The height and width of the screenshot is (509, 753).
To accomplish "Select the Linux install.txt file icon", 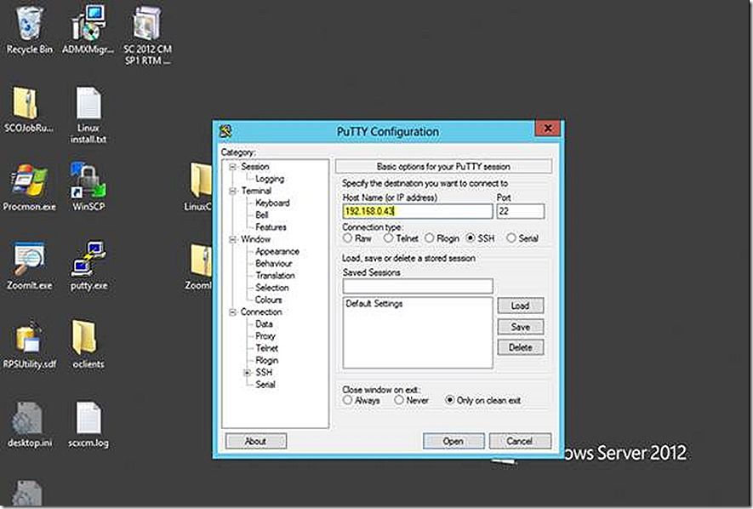I will click(x=88, y=114).
